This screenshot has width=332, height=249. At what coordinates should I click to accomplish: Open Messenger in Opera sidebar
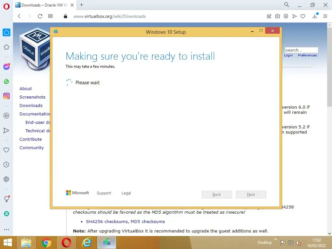6,67
